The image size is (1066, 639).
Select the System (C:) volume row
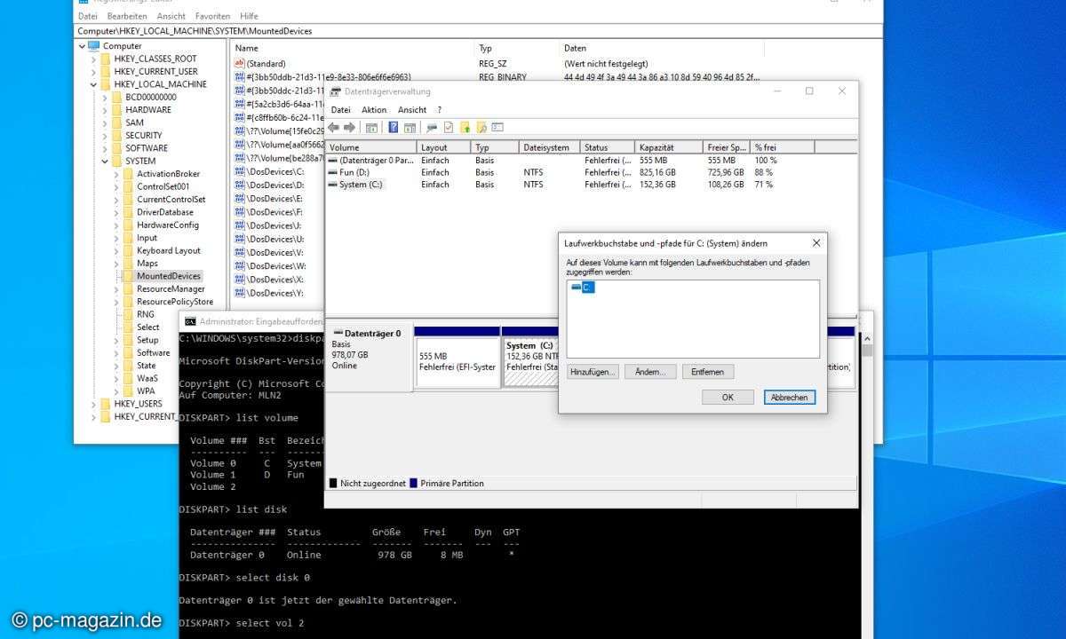point(591,185)
